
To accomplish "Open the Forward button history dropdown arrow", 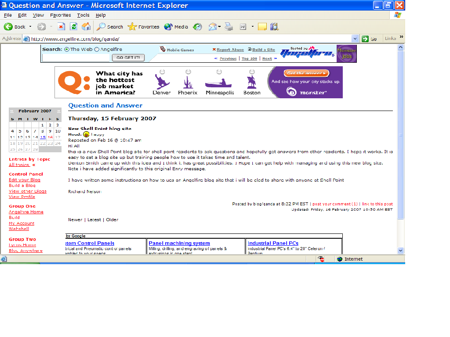I will pyautogui.click(x=51, y=27).
